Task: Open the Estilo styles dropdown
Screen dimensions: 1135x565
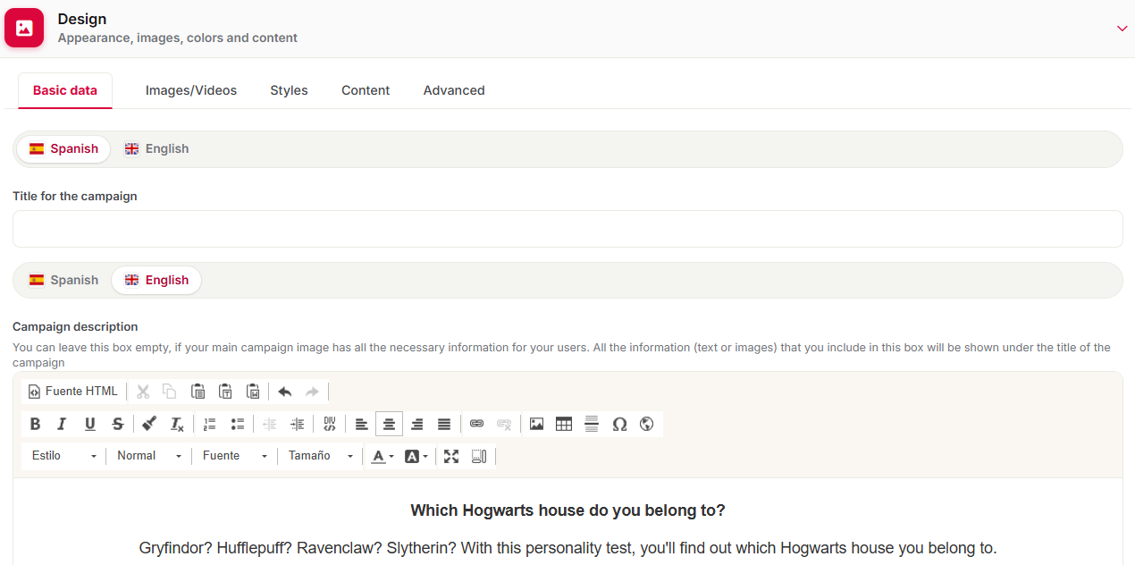Action: 63,456
